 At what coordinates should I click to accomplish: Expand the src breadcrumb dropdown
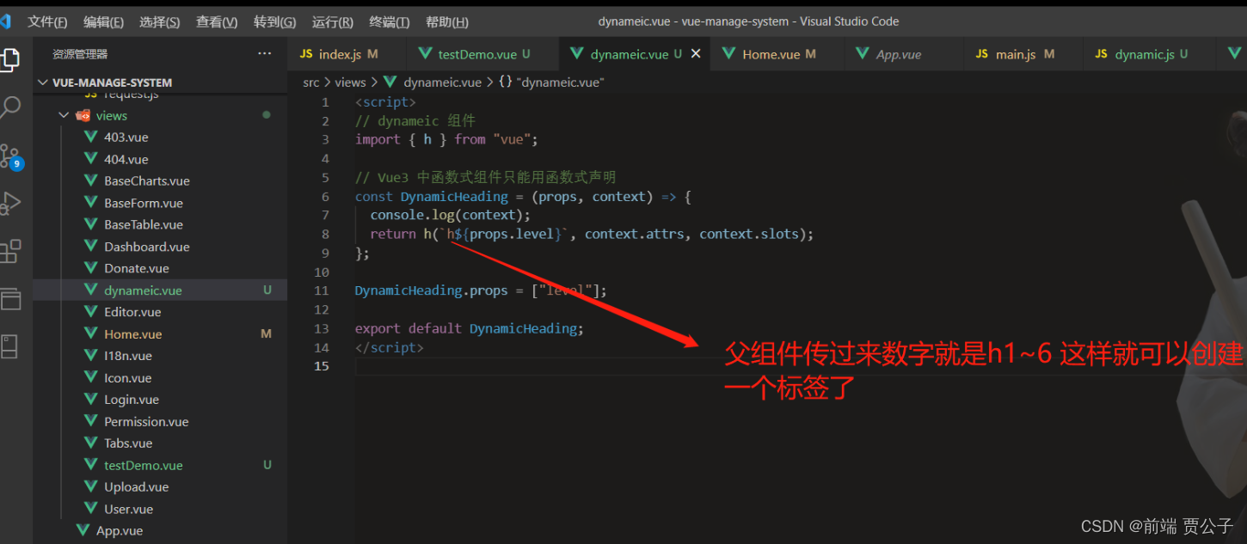point(310,82)
